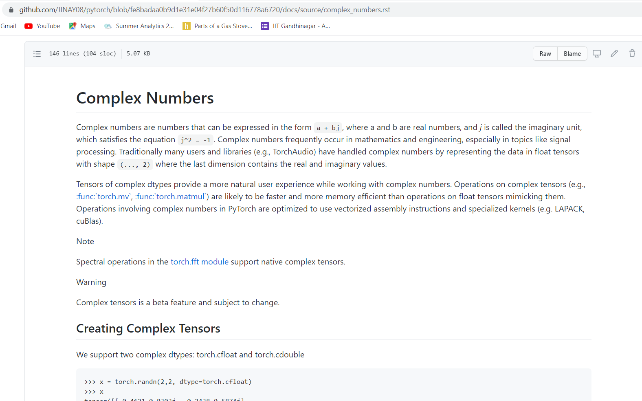Viewport: 642px width, 401px height.
Task: Open the Summer Analytics bookmark
Action: tap(139, 26)
